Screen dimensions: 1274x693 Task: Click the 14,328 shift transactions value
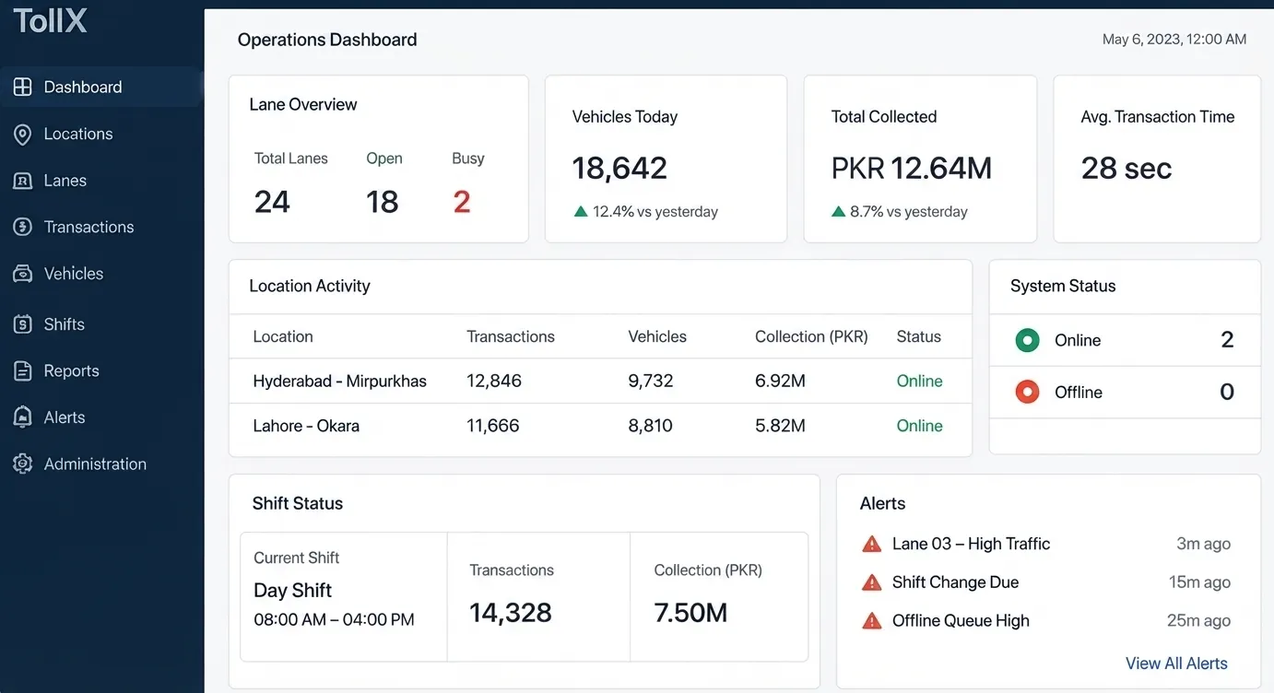(511, 613)
